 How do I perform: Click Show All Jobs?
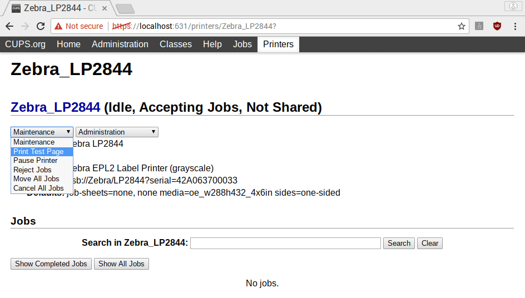click(121, 264)
